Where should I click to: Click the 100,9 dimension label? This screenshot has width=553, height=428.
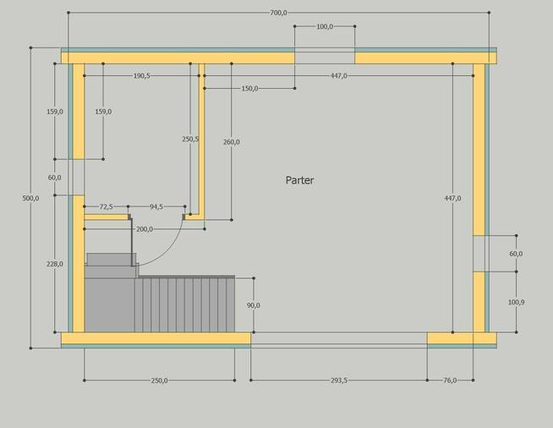516,302
